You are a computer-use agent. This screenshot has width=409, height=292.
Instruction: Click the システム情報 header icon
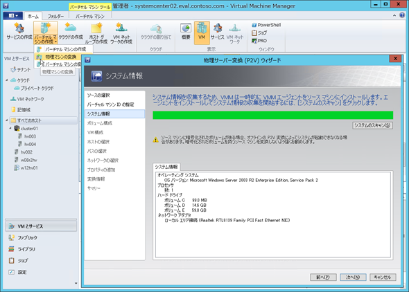(96, 76)
